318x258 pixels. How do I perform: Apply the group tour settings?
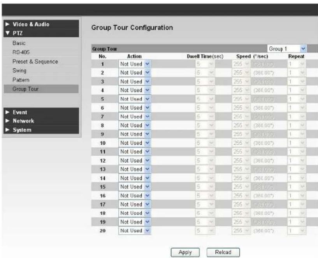tap(185, 252)
